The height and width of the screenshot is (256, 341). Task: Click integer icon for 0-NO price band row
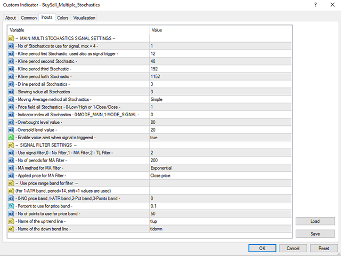coord(11,198)
